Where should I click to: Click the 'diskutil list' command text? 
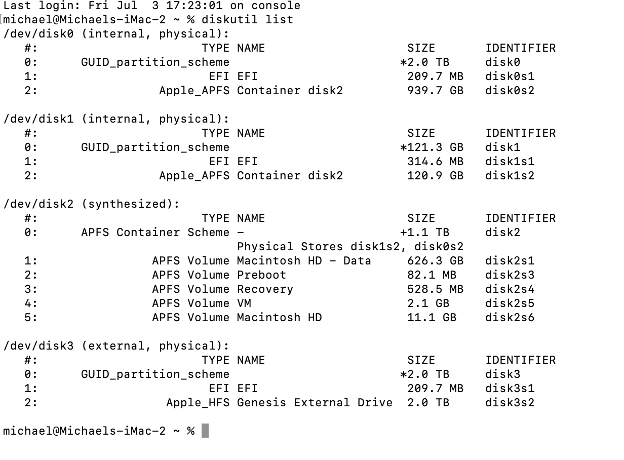pos(247,20)
